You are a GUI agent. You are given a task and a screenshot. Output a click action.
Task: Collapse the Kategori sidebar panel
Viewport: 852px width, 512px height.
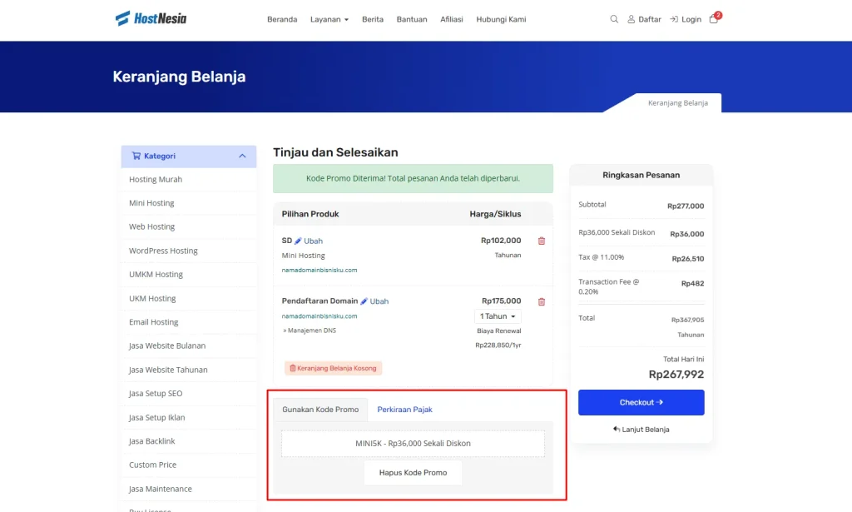pyautogui.click(x=241, y=156)
